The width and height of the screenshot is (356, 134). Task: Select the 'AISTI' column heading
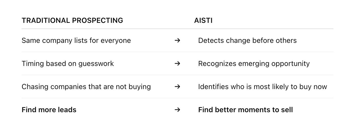tap(203, 21)
